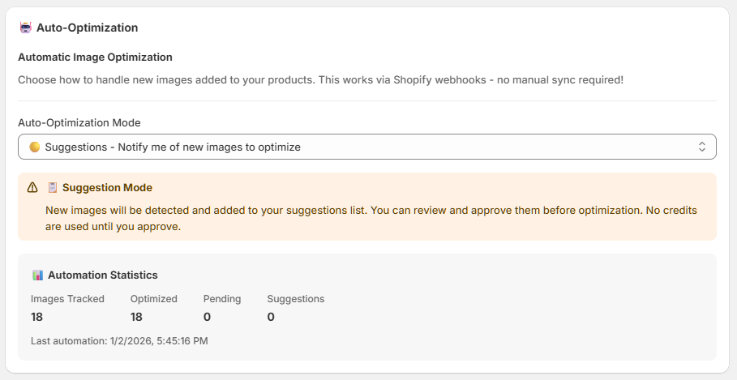
Task: Click the bar chart icon beside Automation Statistics
Action: coord(37,275)
